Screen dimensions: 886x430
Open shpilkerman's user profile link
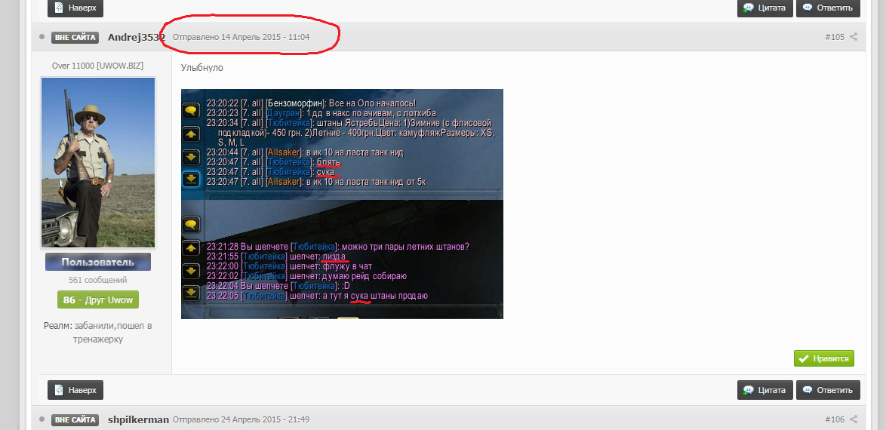tap(138, 419)
